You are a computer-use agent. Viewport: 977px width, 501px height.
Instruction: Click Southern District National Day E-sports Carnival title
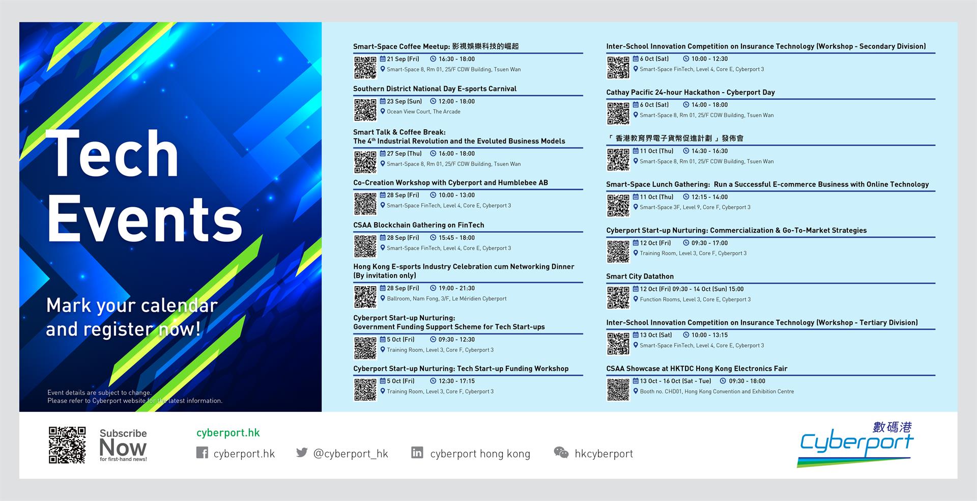pyautogui.click(x=435, y=89)
